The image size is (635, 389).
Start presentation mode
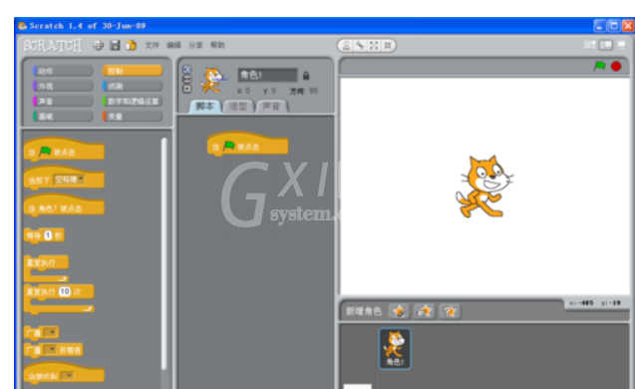[621, 45]
